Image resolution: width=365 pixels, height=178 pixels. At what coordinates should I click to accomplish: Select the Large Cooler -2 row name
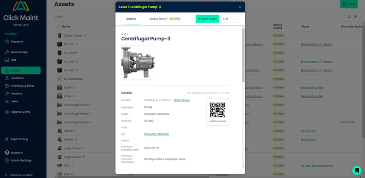74,157
